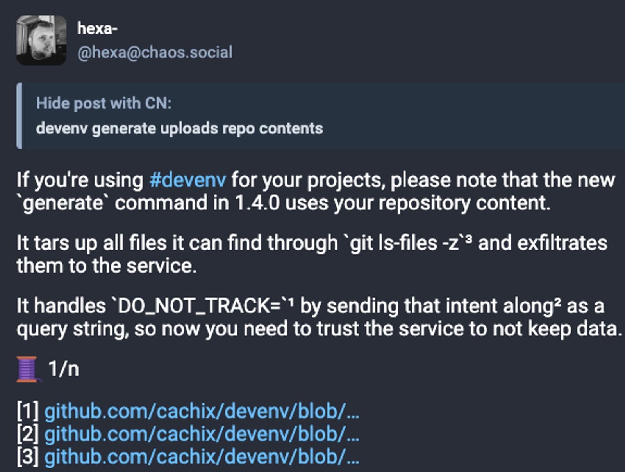Open the first github.com/cachix/devenv/blob link
The image size is (625, 472).
click(202, 411)
